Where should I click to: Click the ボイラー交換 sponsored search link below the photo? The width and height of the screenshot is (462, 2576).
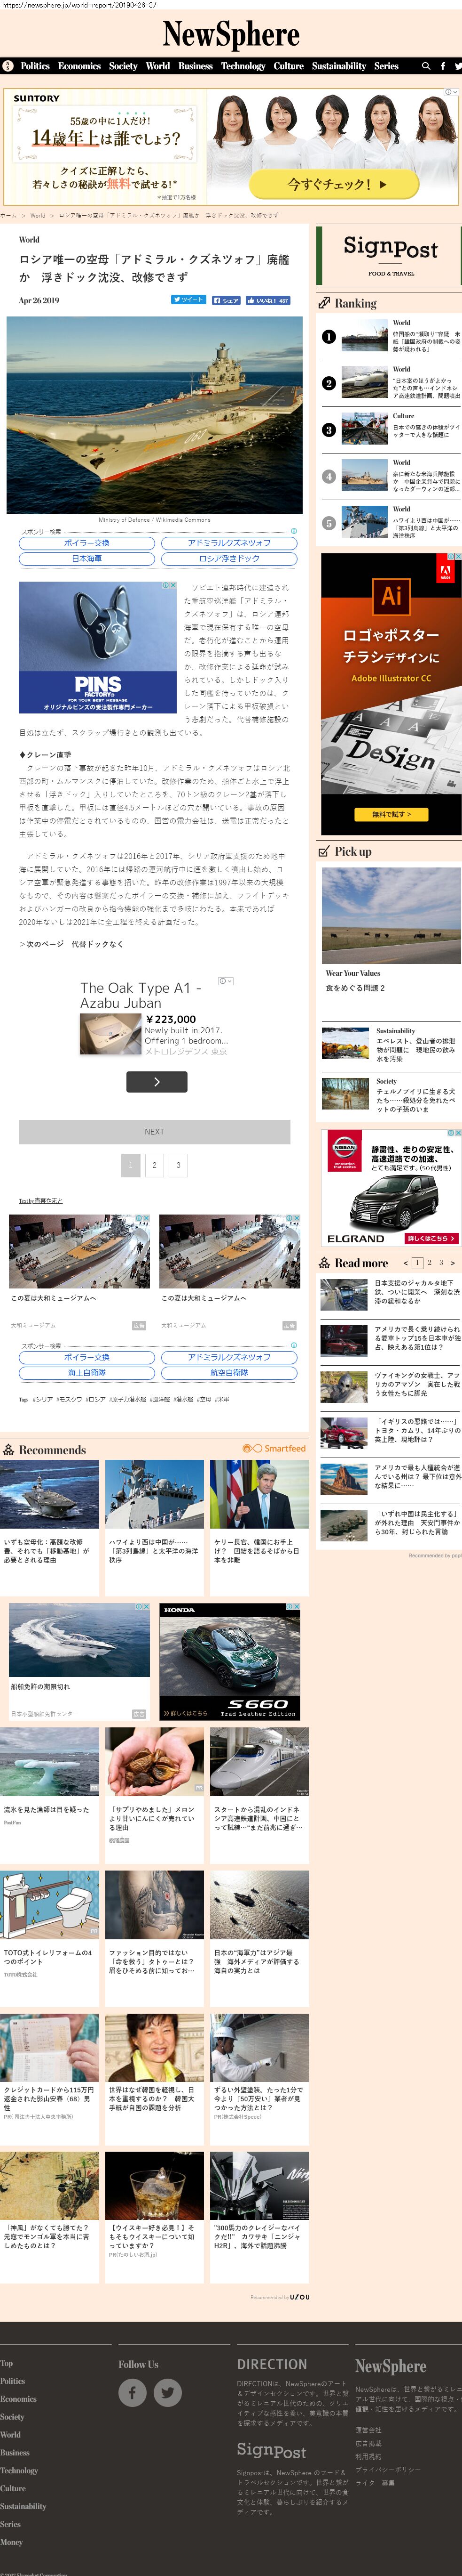pos(87,543)
